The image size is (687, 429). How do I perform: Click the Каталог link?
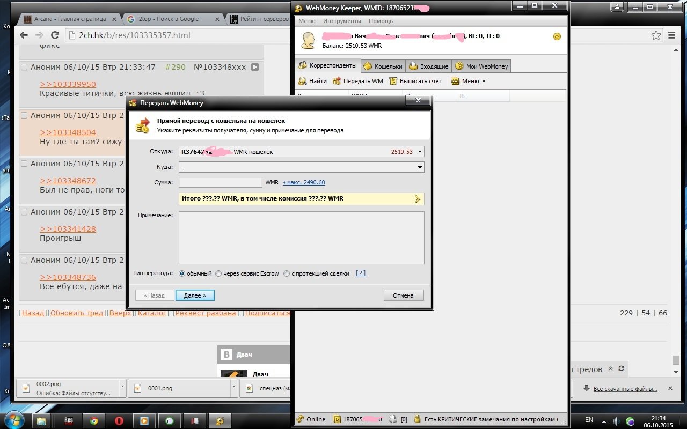coord(152,313)
